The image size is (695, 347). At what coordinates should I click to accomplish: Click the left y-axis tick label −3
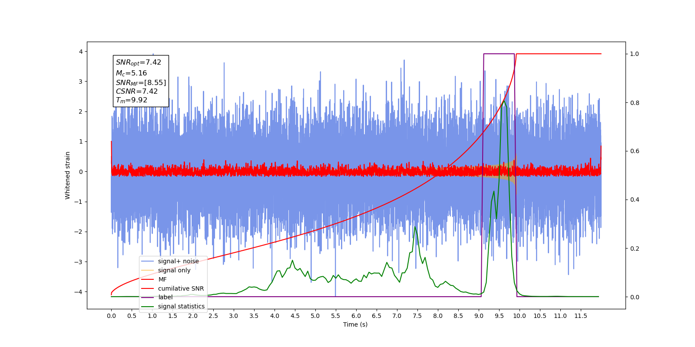click(x=78, y=262)
